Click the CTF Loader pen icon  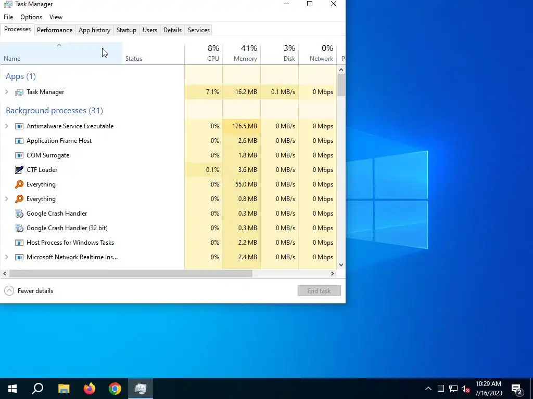click(x=19, y=170)
